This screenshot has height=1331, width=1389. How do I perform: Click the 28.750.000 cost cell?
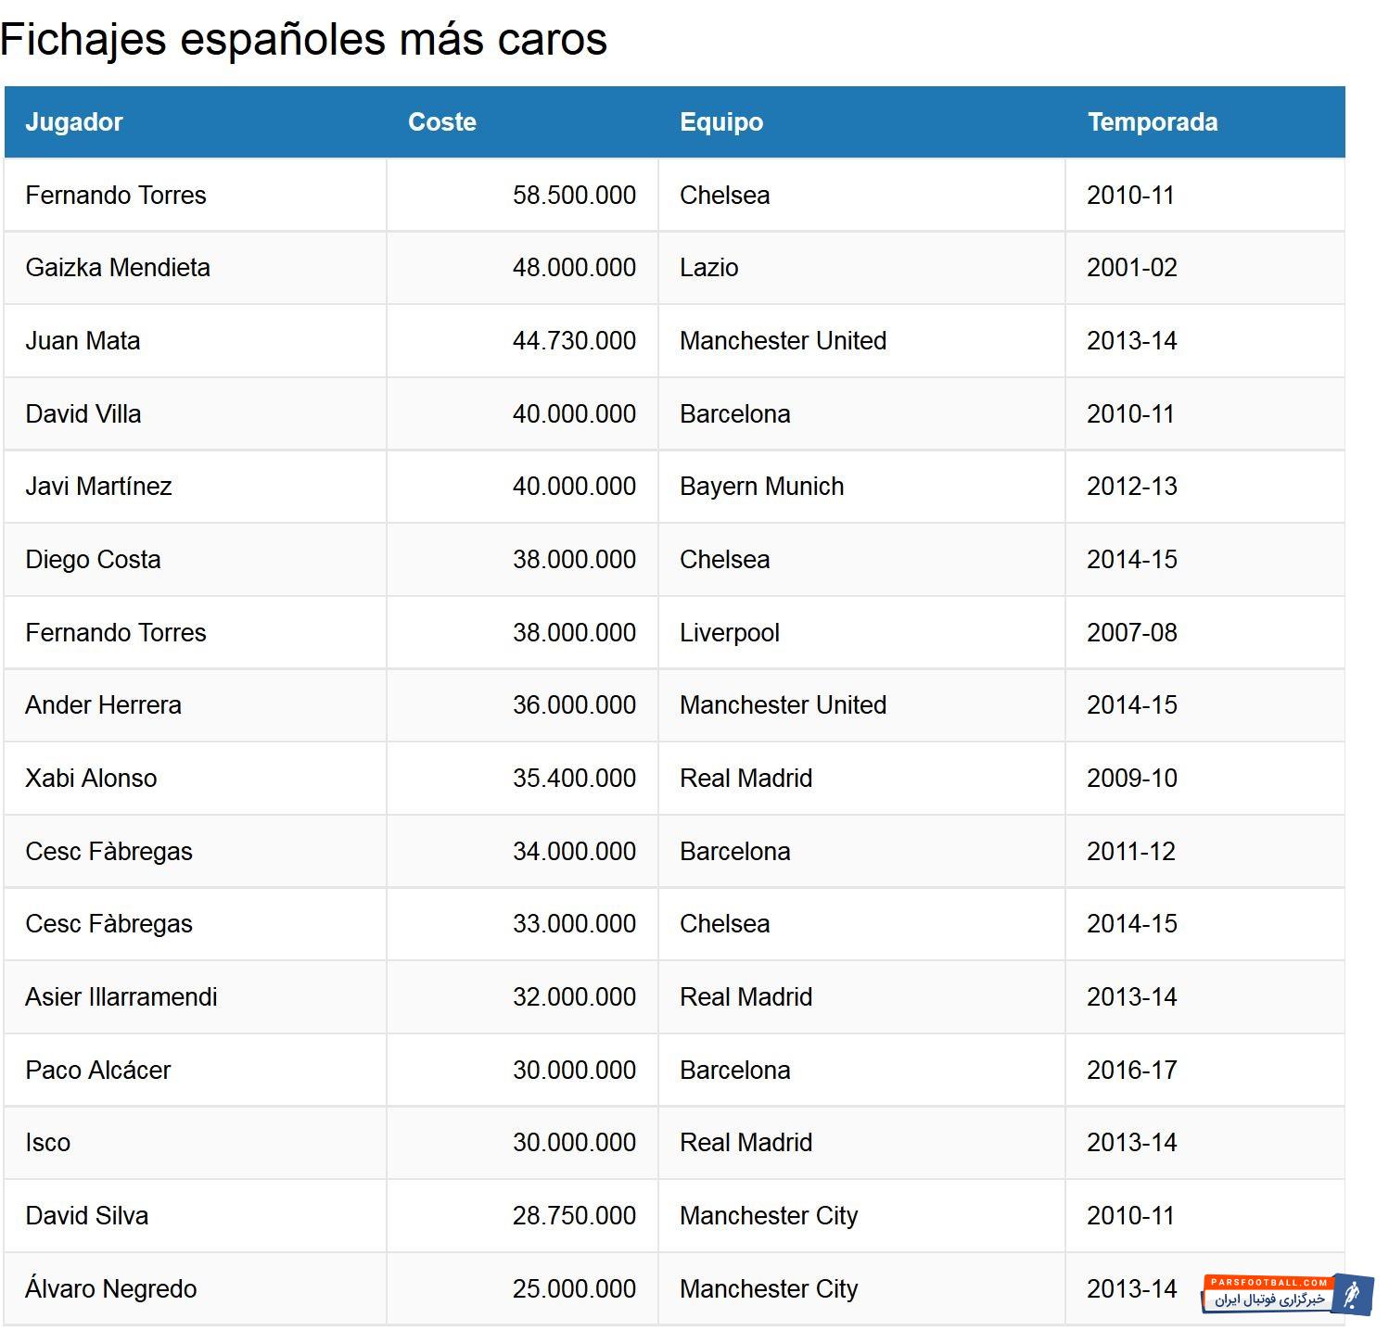(574, 1216)
